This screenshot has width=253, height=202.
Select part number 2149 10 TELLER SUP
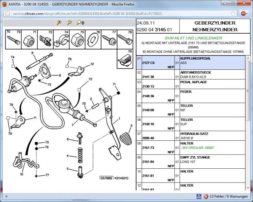148,124
